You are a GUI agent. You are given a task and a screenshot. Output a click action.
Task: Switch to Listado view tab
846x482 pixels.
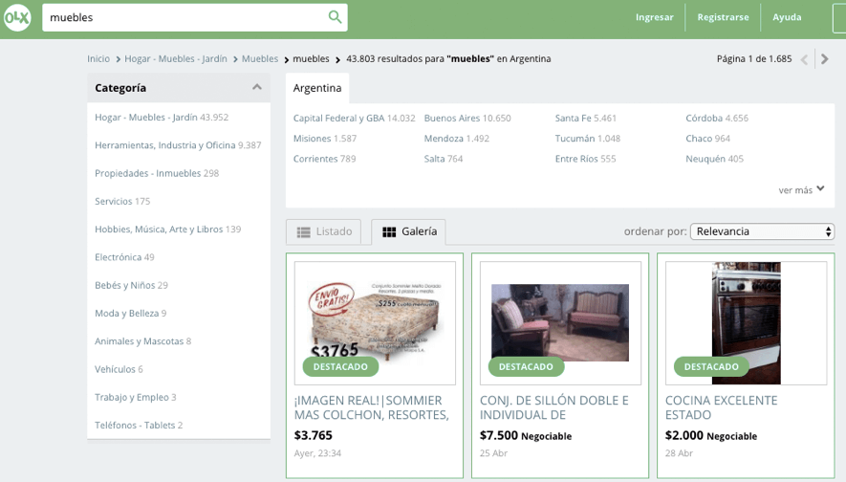[x=324, y=232]
